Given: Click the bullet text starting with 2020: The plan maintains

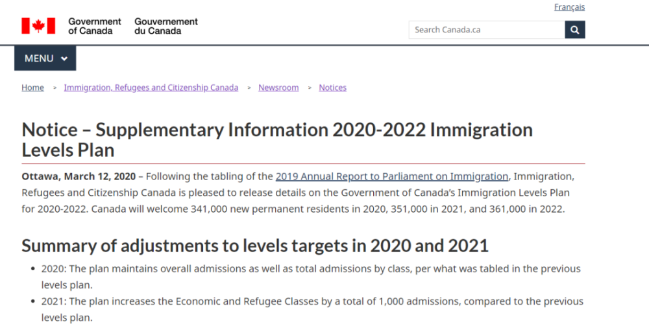Looking at the screenshot, I should tap(311, 277).
